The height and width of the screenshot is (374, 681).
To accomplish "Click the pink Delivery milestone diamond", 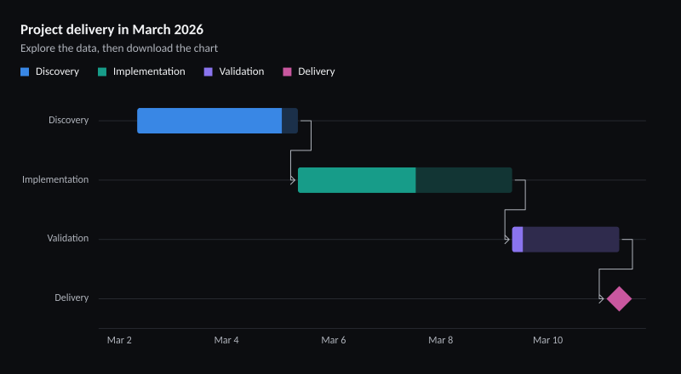I will 619,299.
